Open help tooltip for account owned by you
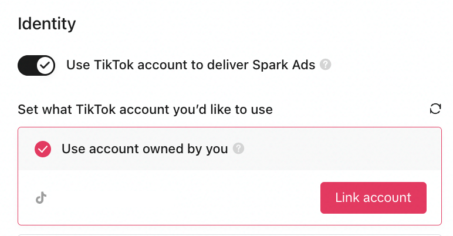Image resolution: width=453 pixels, height=236 pixels. tap(238, 149)
